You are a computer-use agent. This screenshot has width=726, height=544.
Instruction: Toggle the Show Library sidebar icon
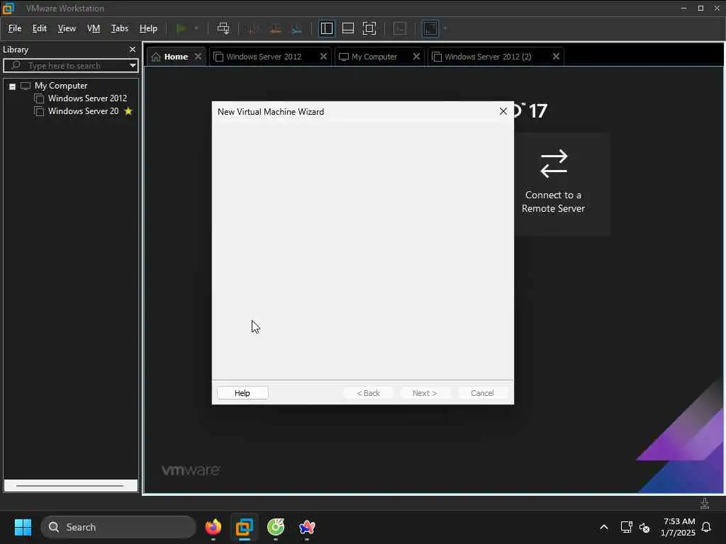(326, 28)
